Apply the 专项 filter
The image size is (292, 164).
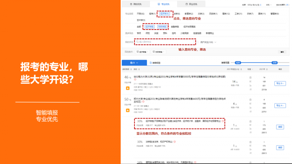click(139, 33)
